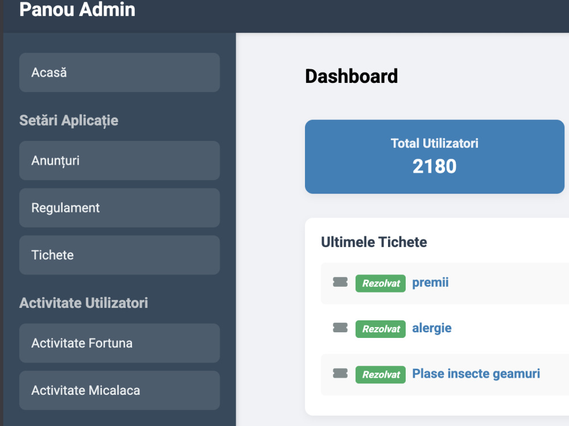Select Activitate Fortuna
This screenshot has width=569, height=426.
coord(119,343)
